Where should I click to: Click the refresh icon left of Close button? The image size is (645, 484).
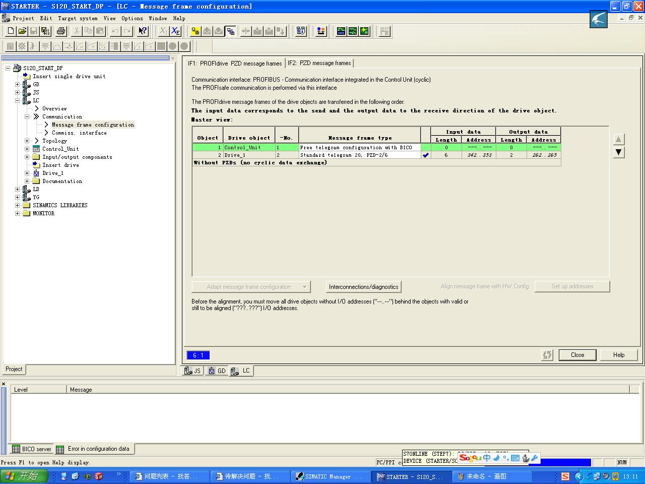547,355
